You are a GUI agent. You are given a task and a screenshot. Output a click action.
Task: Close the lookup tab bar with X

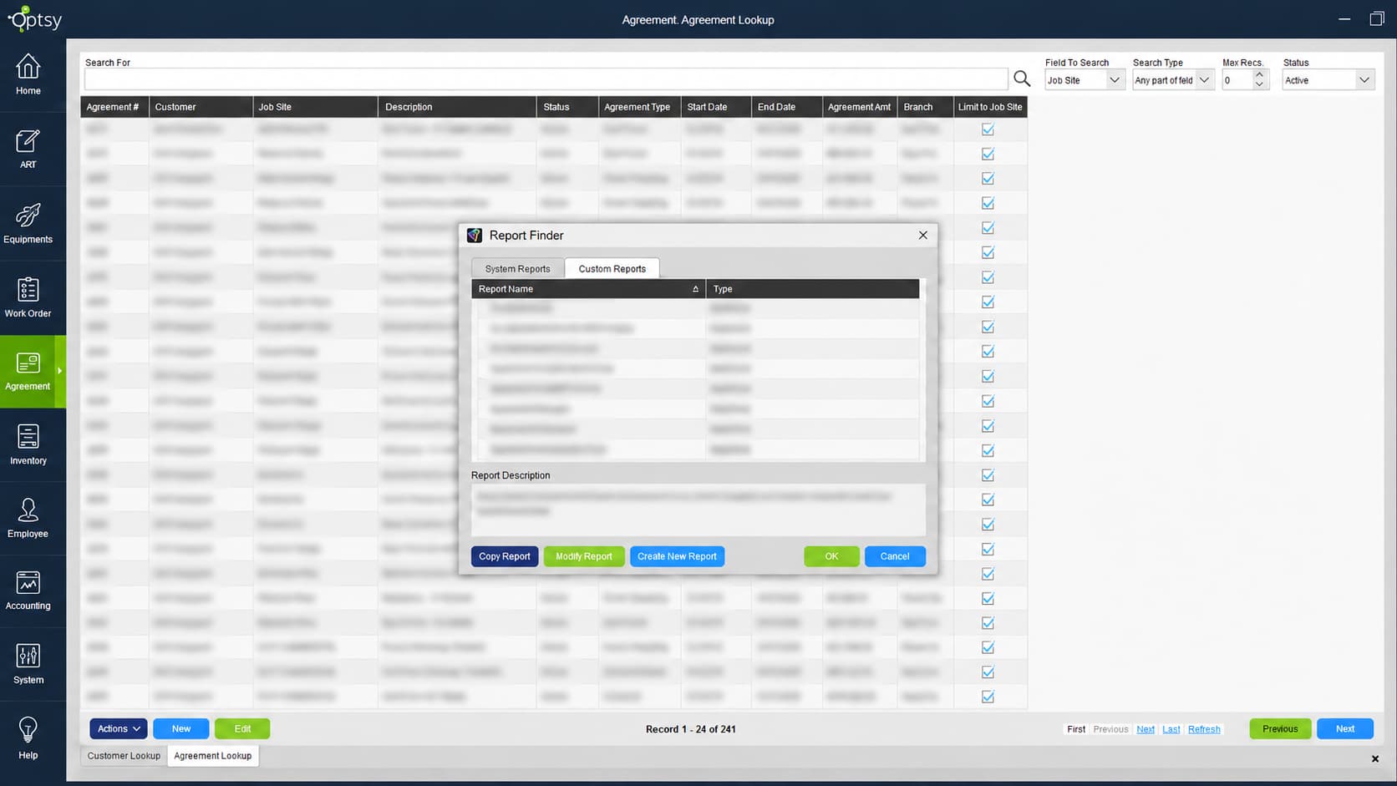tap(1375, 758)
